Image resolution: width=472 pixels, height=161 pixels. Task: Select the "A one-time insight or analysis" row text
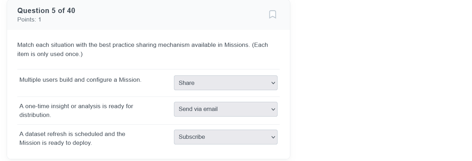pyautogui.click(x=76, y=106)
